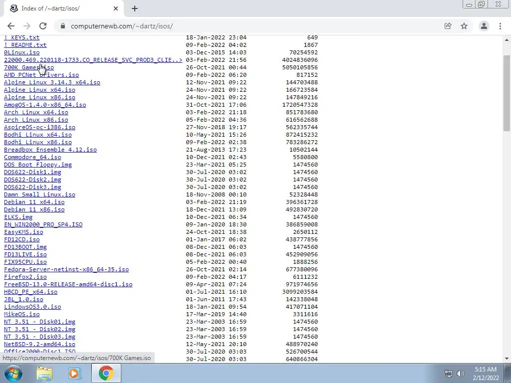Download FreeBSD-13.0-RELEASE-amd64-disc1.iso

point(68,285)
